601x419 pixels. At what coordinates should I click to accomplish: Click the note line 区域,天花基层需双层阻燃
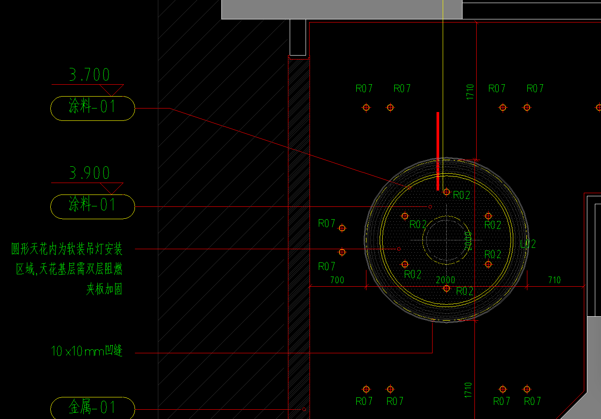click(69, 269)
